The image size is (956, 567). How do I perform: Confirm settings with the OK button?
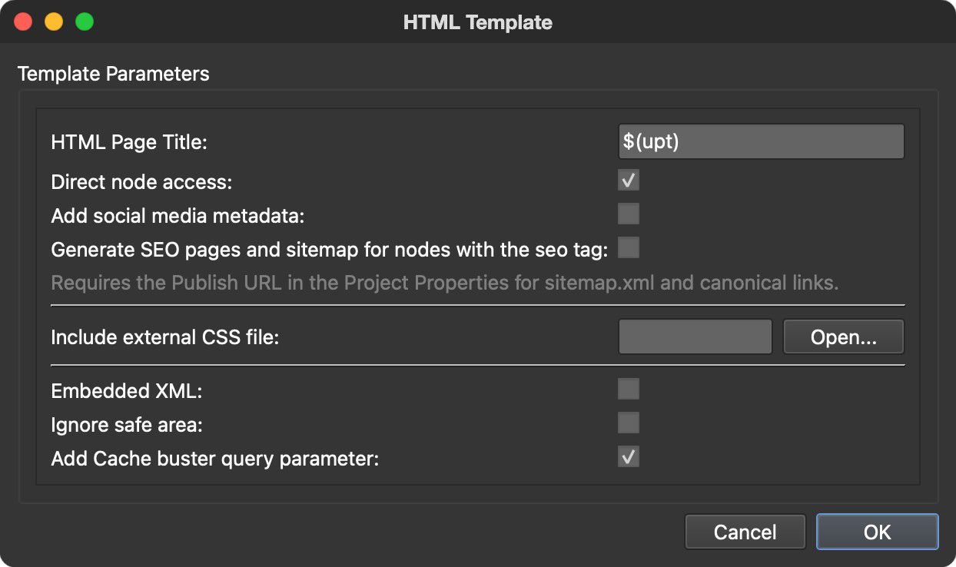pos(878,532)
